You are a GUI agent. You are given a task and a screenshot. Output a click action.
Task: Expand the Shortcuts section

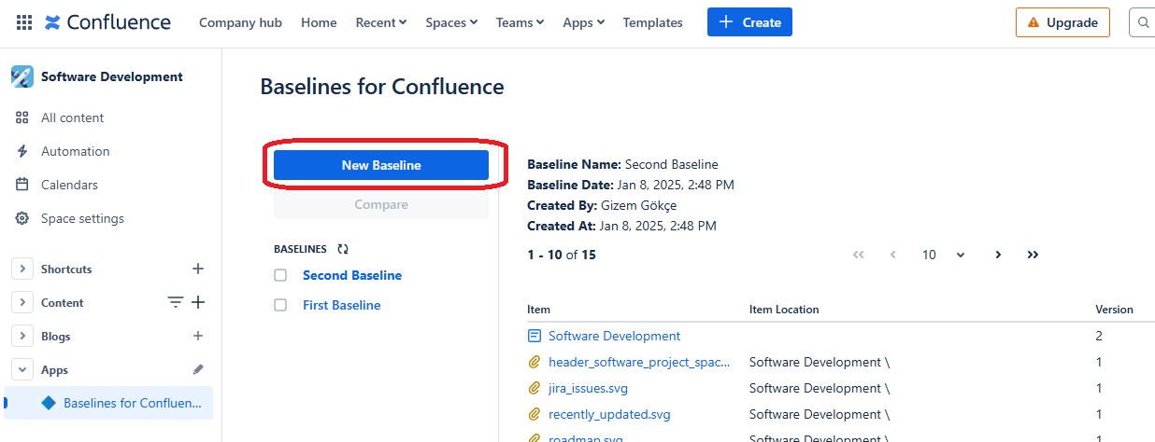[x=21, y=269]
